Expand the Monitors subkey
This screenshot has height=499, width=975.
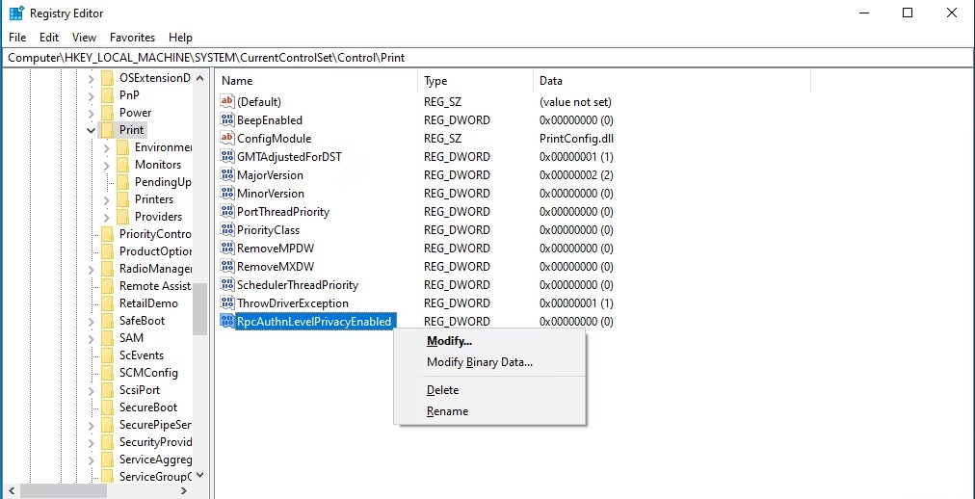[x=107, y=166]
